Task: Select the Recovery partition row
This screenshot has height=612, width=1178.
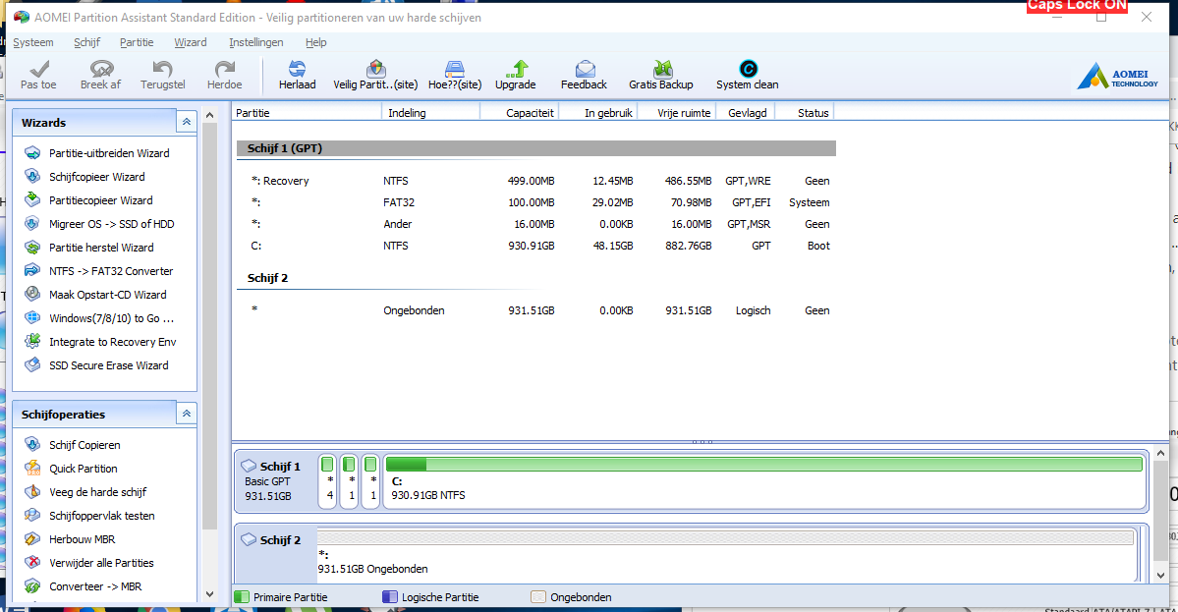Action: pyautogui.click(x=536, y=181)
